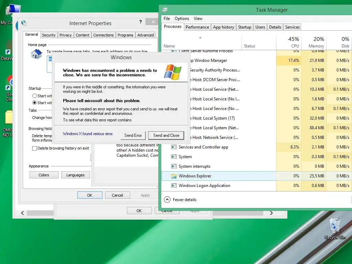Click the icon beside System interrupts
The height and width of the screenshot is (264, 352).
[174, 166]
